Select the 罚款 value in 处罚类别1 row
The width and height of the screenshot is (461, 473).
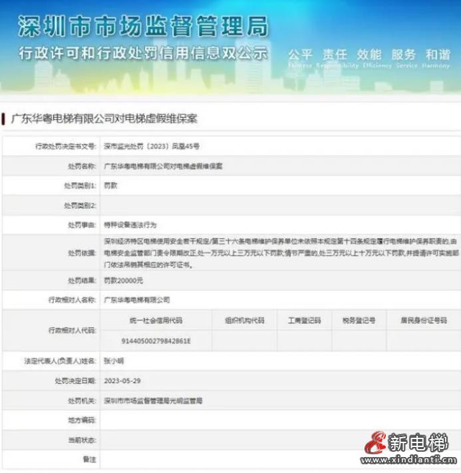point(110,186)
